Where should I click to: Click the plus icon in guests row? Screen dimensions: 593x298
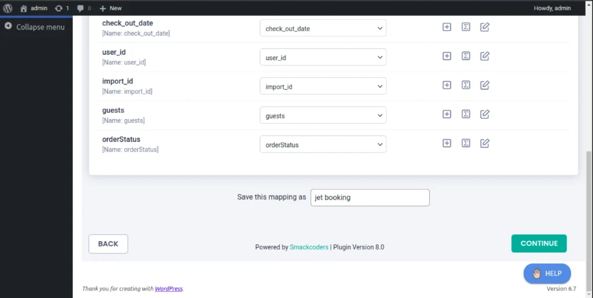(446, 114)
